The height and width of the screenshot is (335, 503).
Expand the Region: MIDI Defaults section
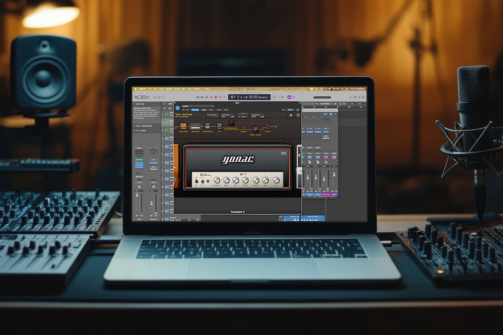(134, 126)
